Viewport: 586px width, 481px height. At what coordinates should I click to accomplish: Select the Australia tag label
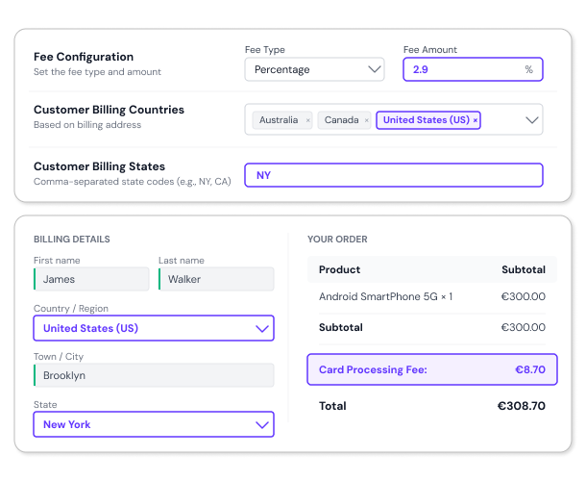point(279,120)
